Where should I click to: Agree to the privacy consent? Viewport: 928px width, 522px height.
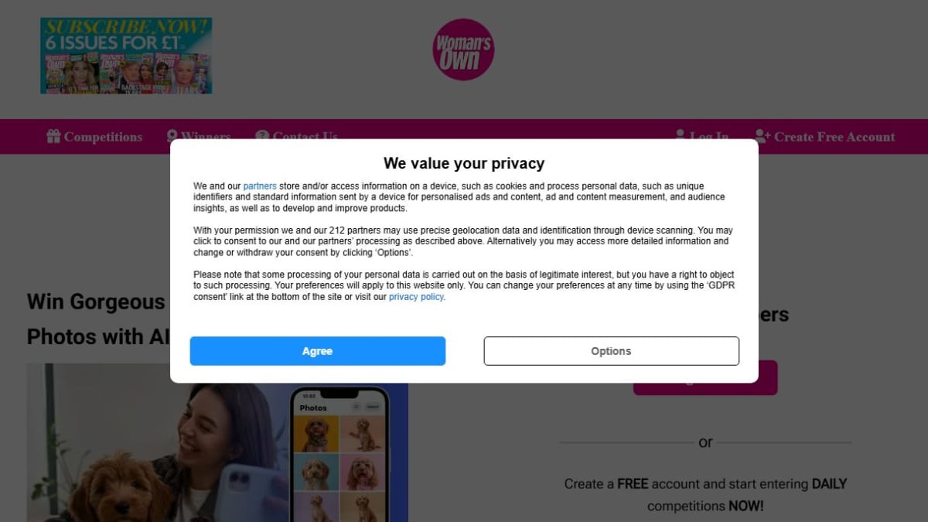(318, 351)
